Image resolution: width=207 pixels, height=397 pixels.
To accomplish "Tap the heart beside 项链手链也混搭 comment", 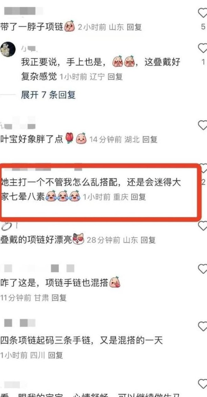I will coord(203,268).
